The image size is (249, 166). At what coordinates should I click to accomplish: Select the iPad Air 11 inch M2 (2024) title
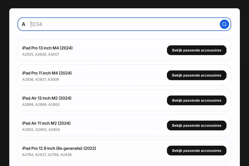[x=46, y=123]
